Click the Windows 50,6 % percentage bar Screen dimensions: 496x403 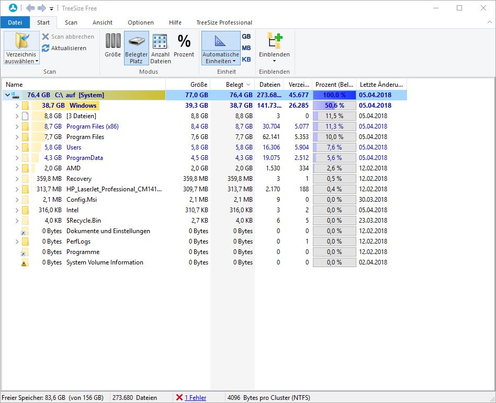pyautogui.click(x=334, y=106)
